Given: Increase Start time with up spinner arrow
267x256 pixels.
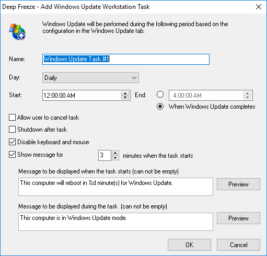Looking at the screenshot, I should [x=125, y=93].
